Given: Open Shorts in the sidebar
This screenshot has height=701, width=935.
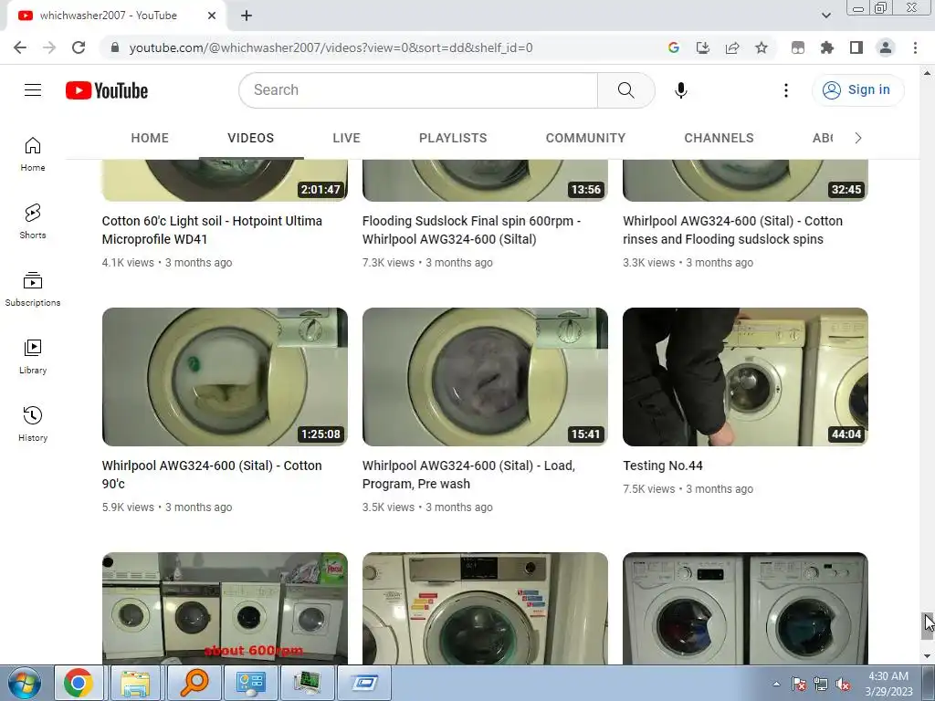Looking at the screenshot, I should pyautogui.click(x=33, y=221).
